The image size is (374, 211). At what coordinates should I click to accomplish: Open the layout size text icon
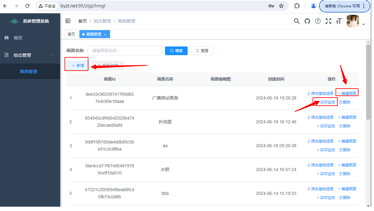[339, 21]
